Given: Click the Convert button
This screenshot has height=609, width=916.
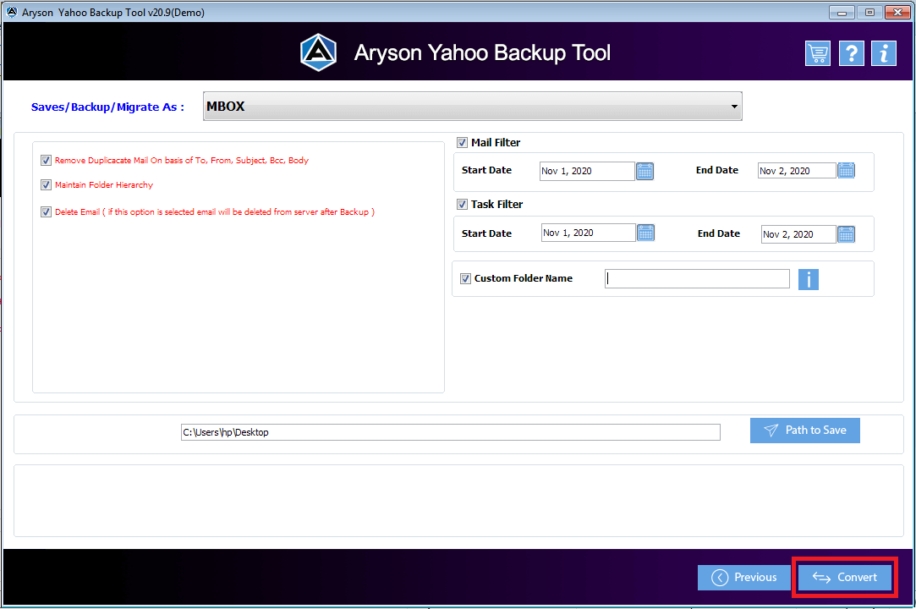Looking at the screenshot, I should point(843,577).
